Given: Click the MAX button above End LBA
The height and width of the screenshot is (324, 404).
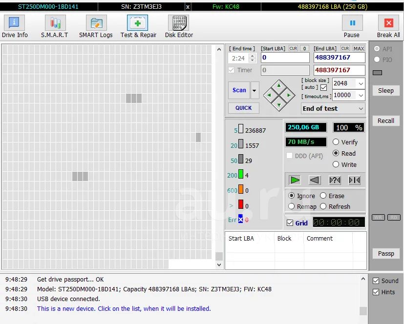Looking at the screenshot, I should click(359, 48).
